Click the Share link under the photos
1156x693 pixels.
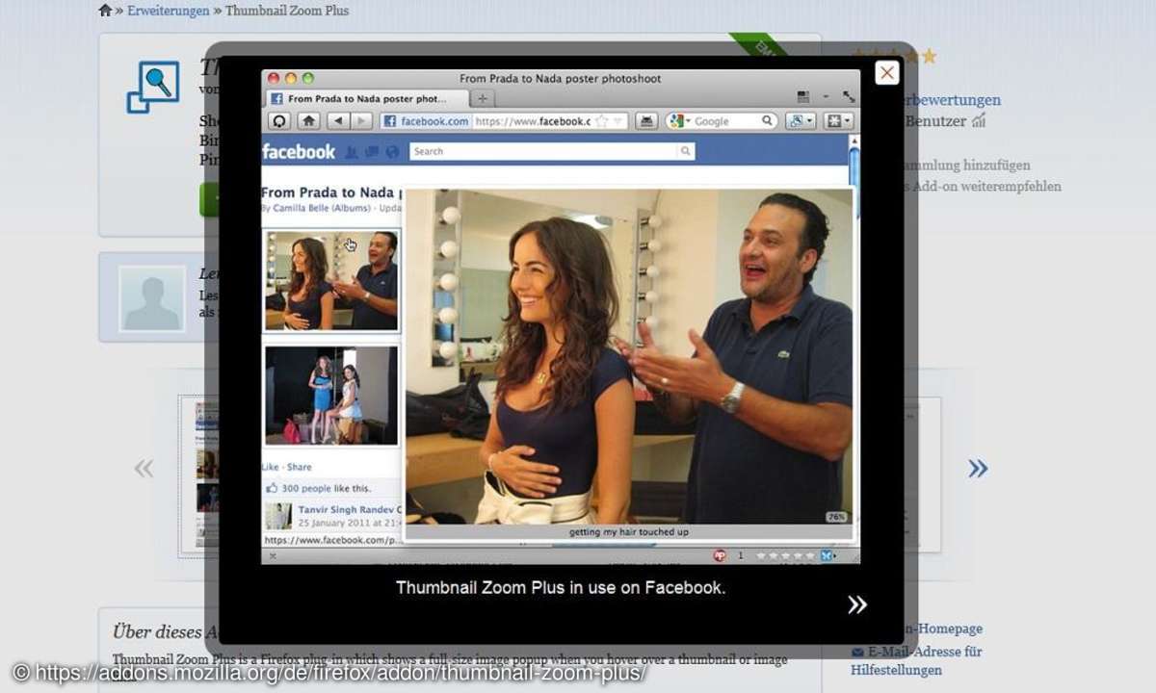click(299, 467)
